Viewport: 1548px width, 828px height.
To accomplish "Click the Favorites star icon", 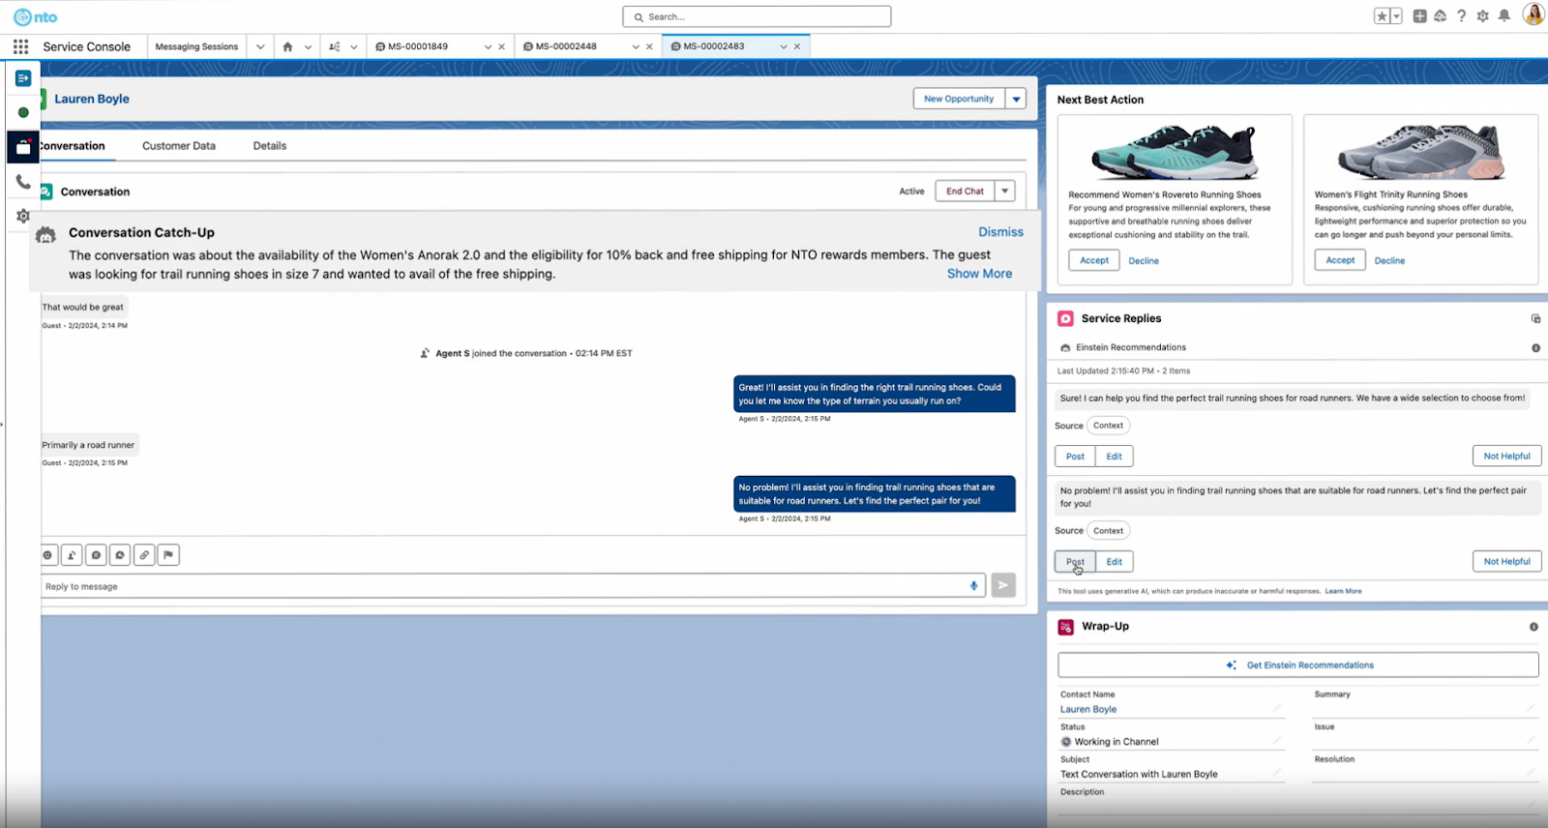I will point(1382,16).
